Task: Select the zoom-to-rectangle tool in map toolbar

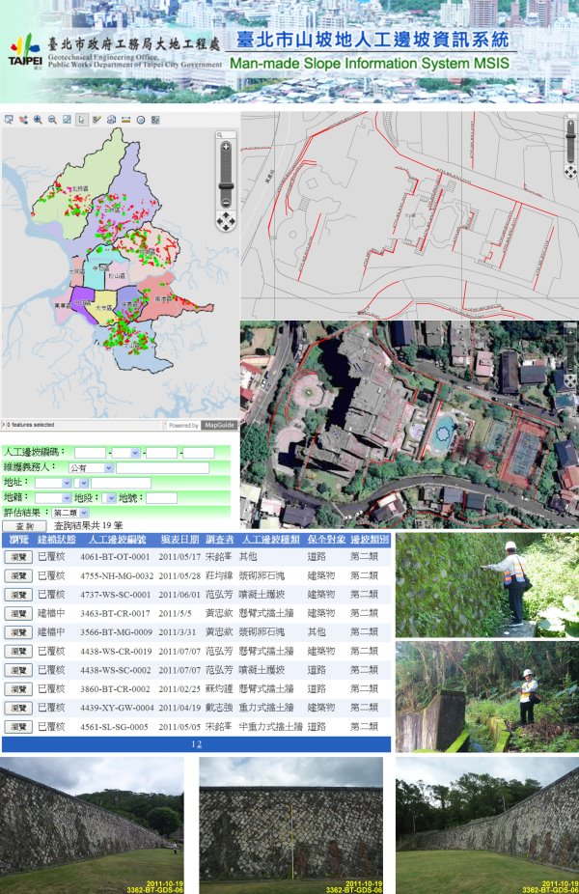Action: click(x=9, y=120)
